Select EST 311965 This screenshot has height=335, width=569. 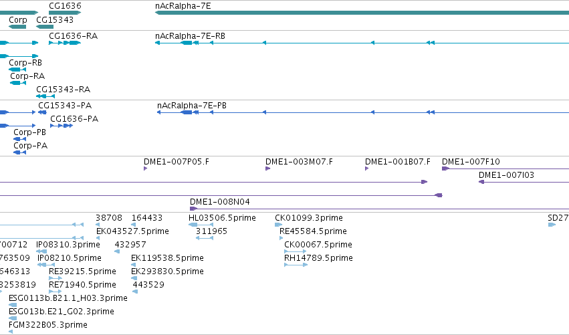pos(211,231)
